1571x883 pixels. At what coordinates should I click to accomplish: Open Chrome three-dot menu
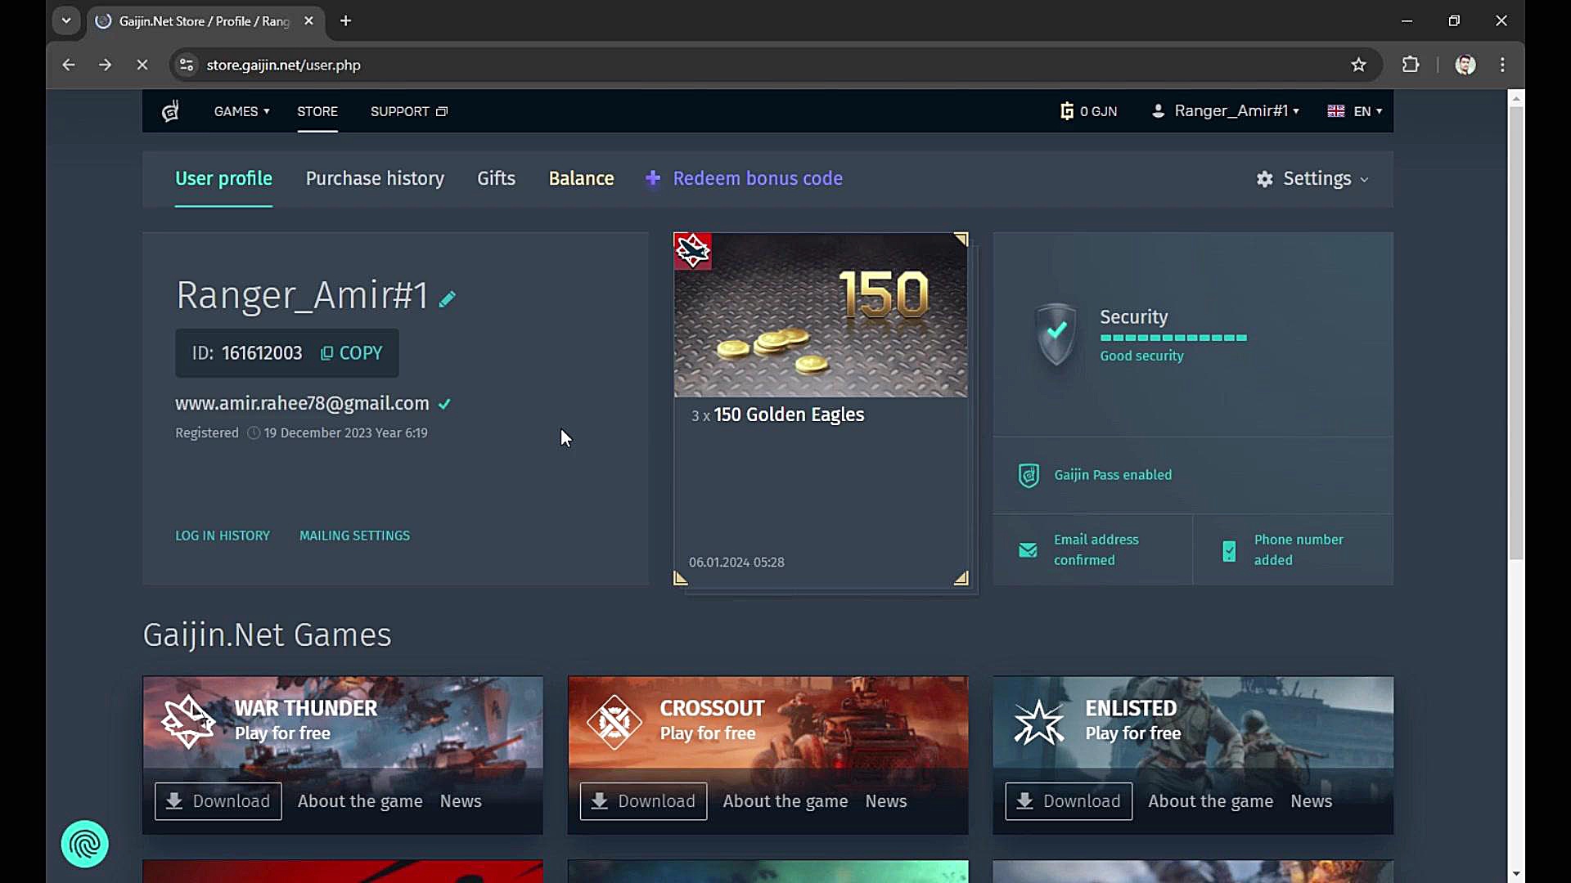click(1502, 65)
